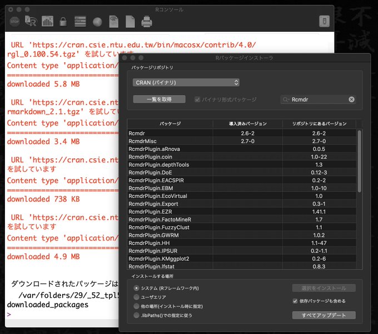
Task: Choose the ユーザエリア radio button
Action: pyautogui.click(x=136, y=297)
